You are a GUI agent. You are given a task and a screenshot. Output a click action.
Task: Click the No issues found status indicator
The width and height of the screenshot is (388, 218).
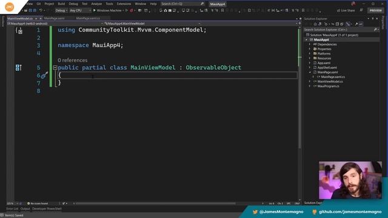[38, 203]
